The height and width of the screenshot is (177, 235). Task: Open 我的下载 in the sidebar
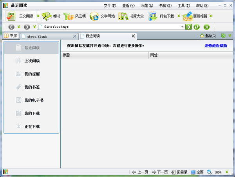click(31, 113)
